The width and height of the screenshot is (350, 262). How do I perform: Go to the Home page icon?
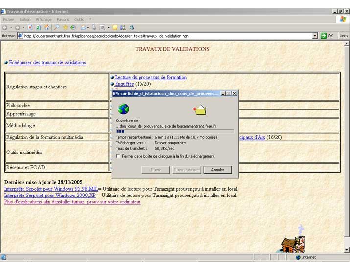pyautogui.click(x=47, y=27)
